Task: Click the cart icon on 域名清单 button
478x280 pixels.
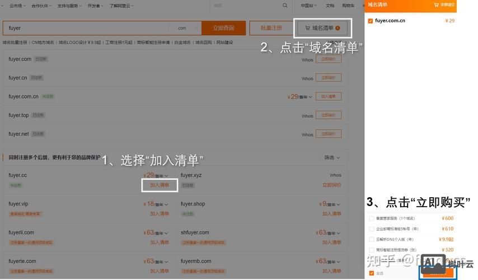Action: point(308,28)
